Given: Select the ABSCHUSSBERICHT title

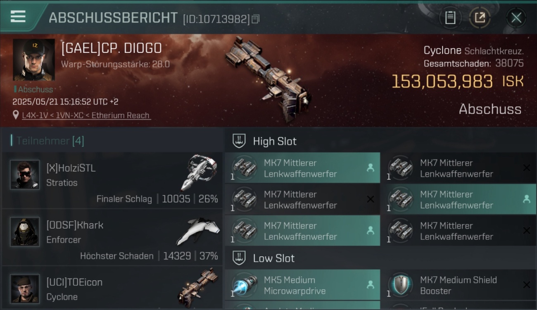Looking at the screenshot, I should [x=113, y=18].
